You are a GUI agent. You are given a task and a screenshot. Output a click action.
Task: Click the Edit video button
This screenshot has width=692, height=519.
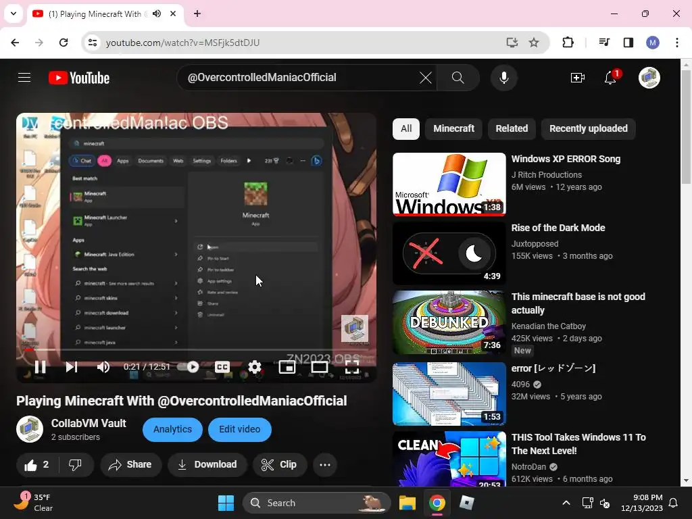click(x=240, y=429)
